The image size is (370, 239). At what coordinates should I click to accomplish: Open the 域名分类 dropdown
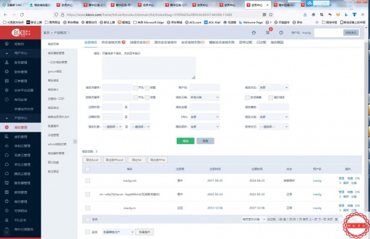pos(205,97)
